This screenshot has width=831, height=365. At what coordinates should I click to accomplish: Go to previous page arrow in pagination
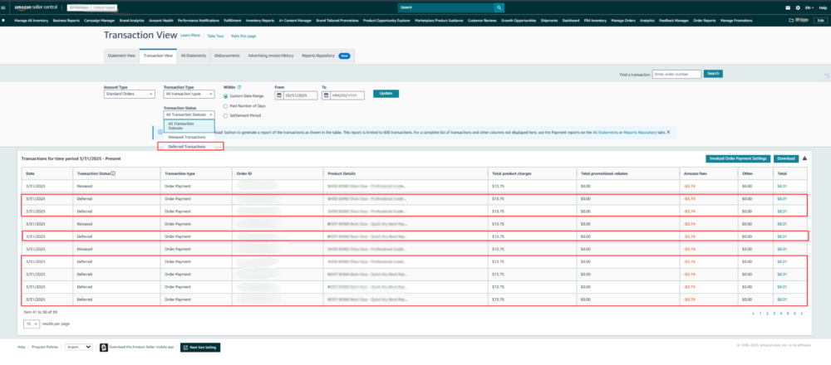pos(753,314)
